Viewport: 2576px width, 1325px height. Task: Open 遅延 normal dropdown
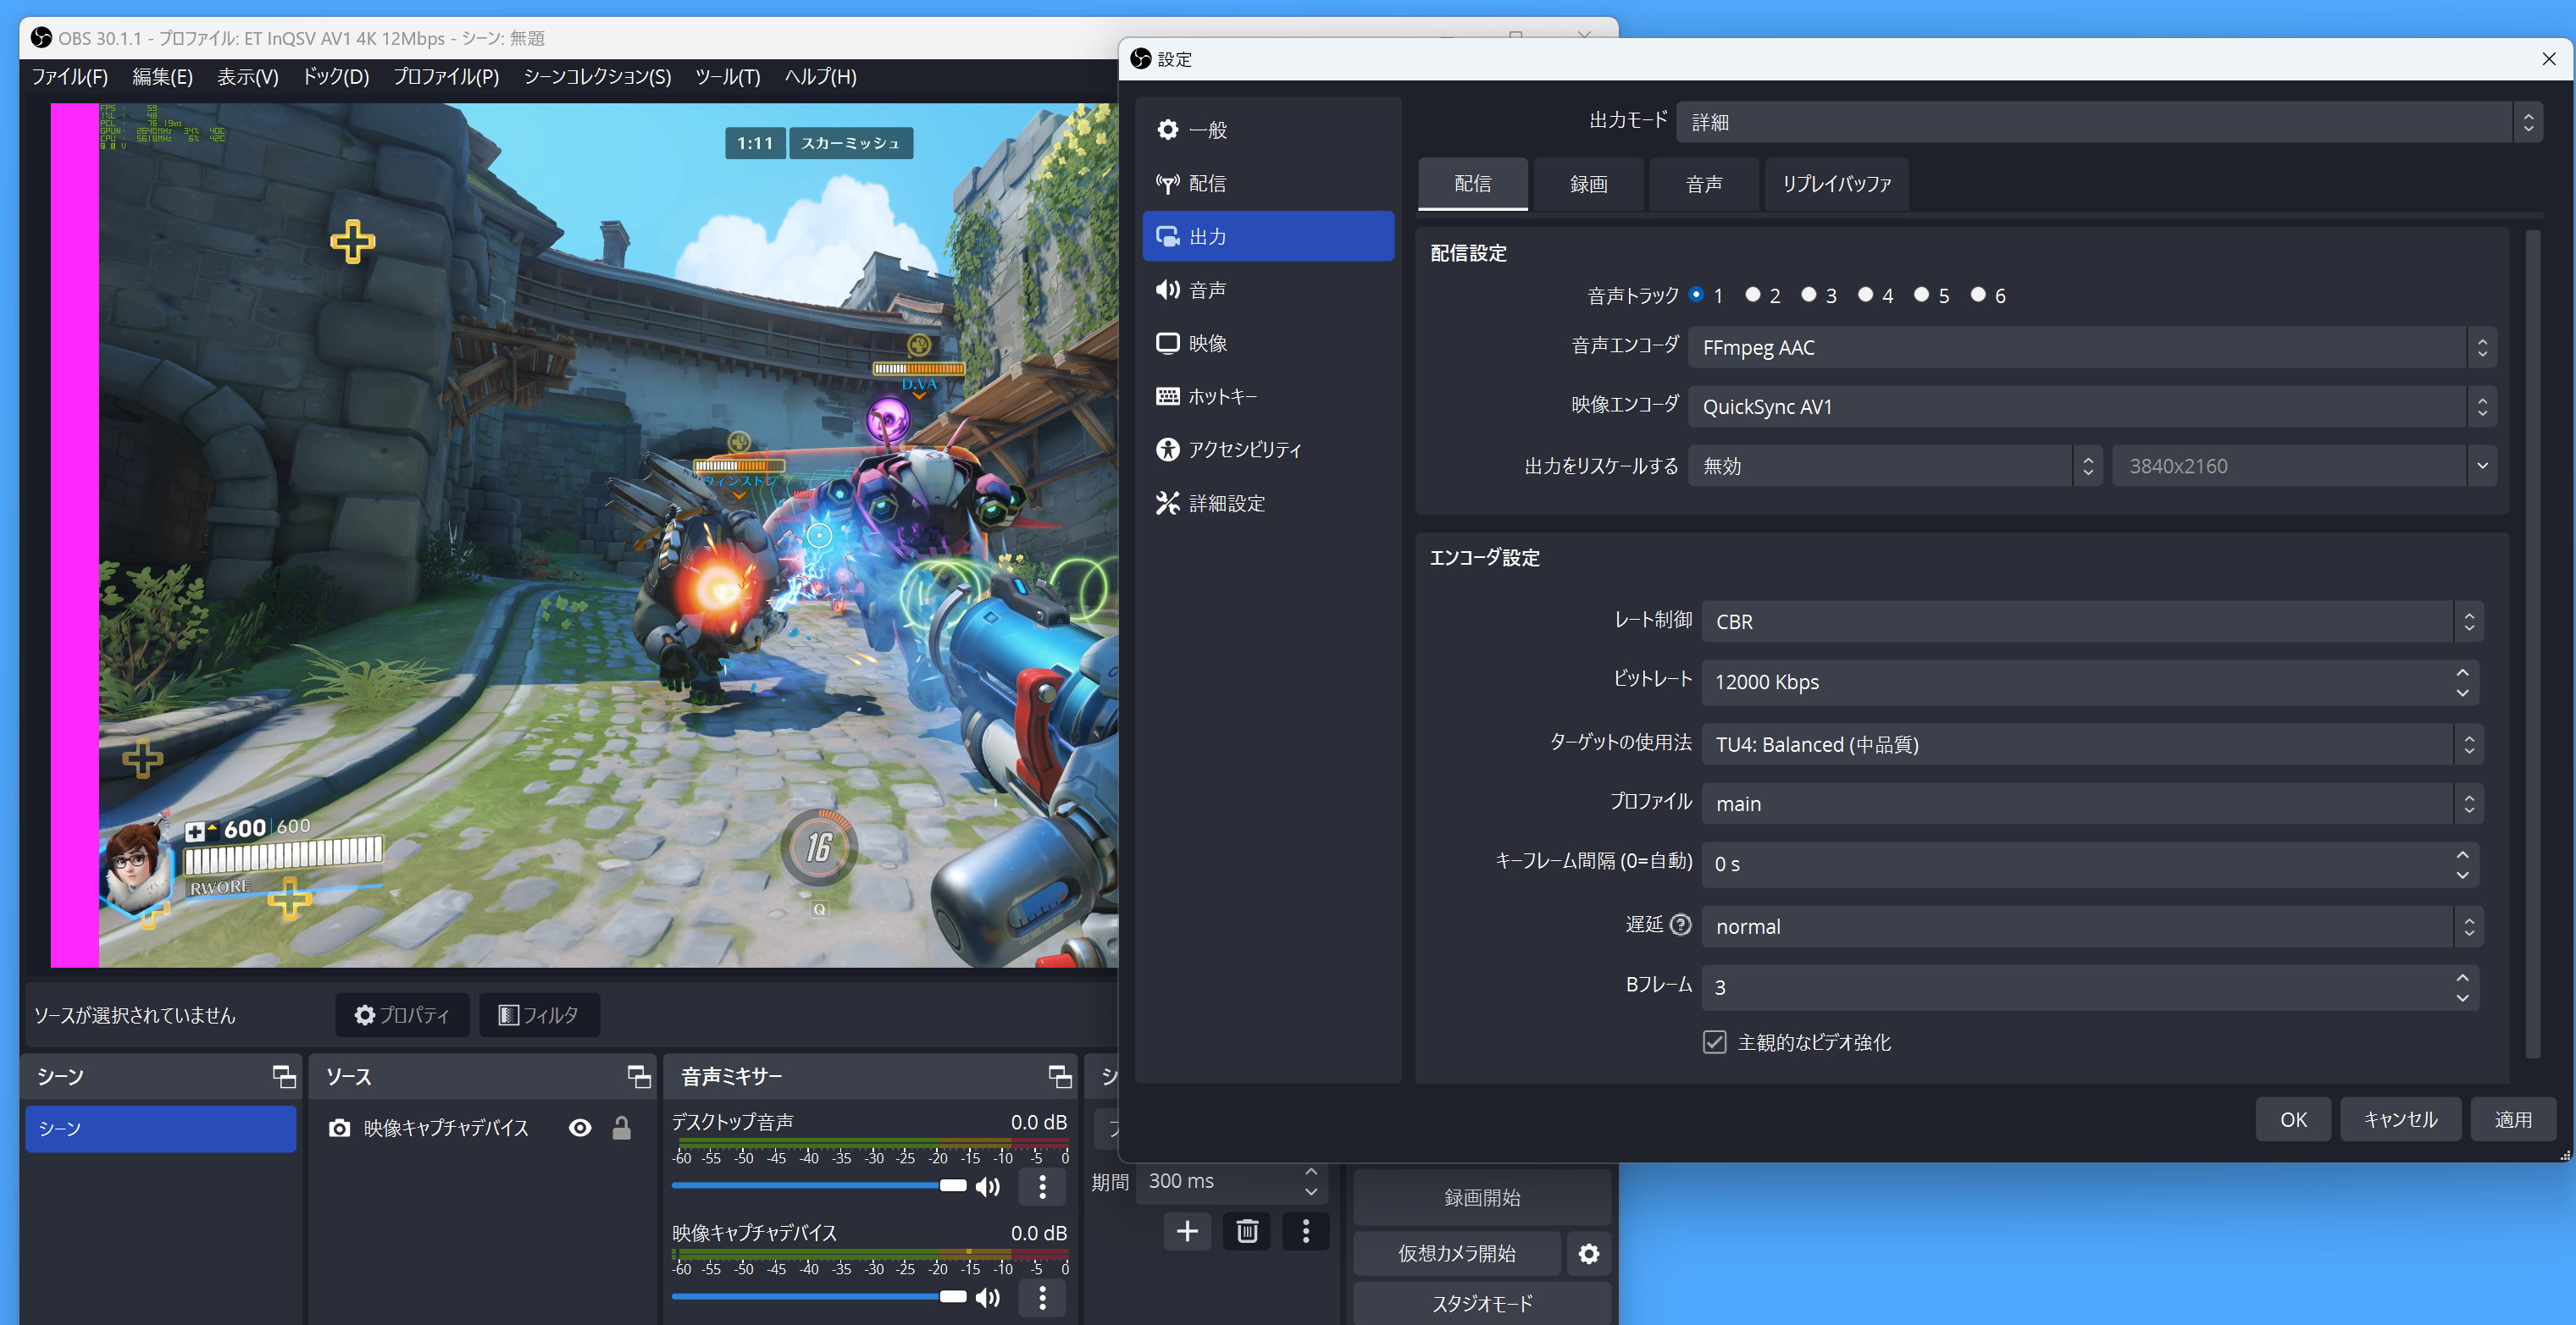tap(2092, 926)
